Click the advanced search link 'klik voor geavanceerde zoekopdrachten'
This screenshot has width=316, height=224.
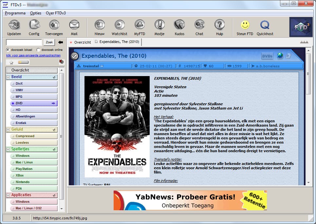[x=33, y=55]
